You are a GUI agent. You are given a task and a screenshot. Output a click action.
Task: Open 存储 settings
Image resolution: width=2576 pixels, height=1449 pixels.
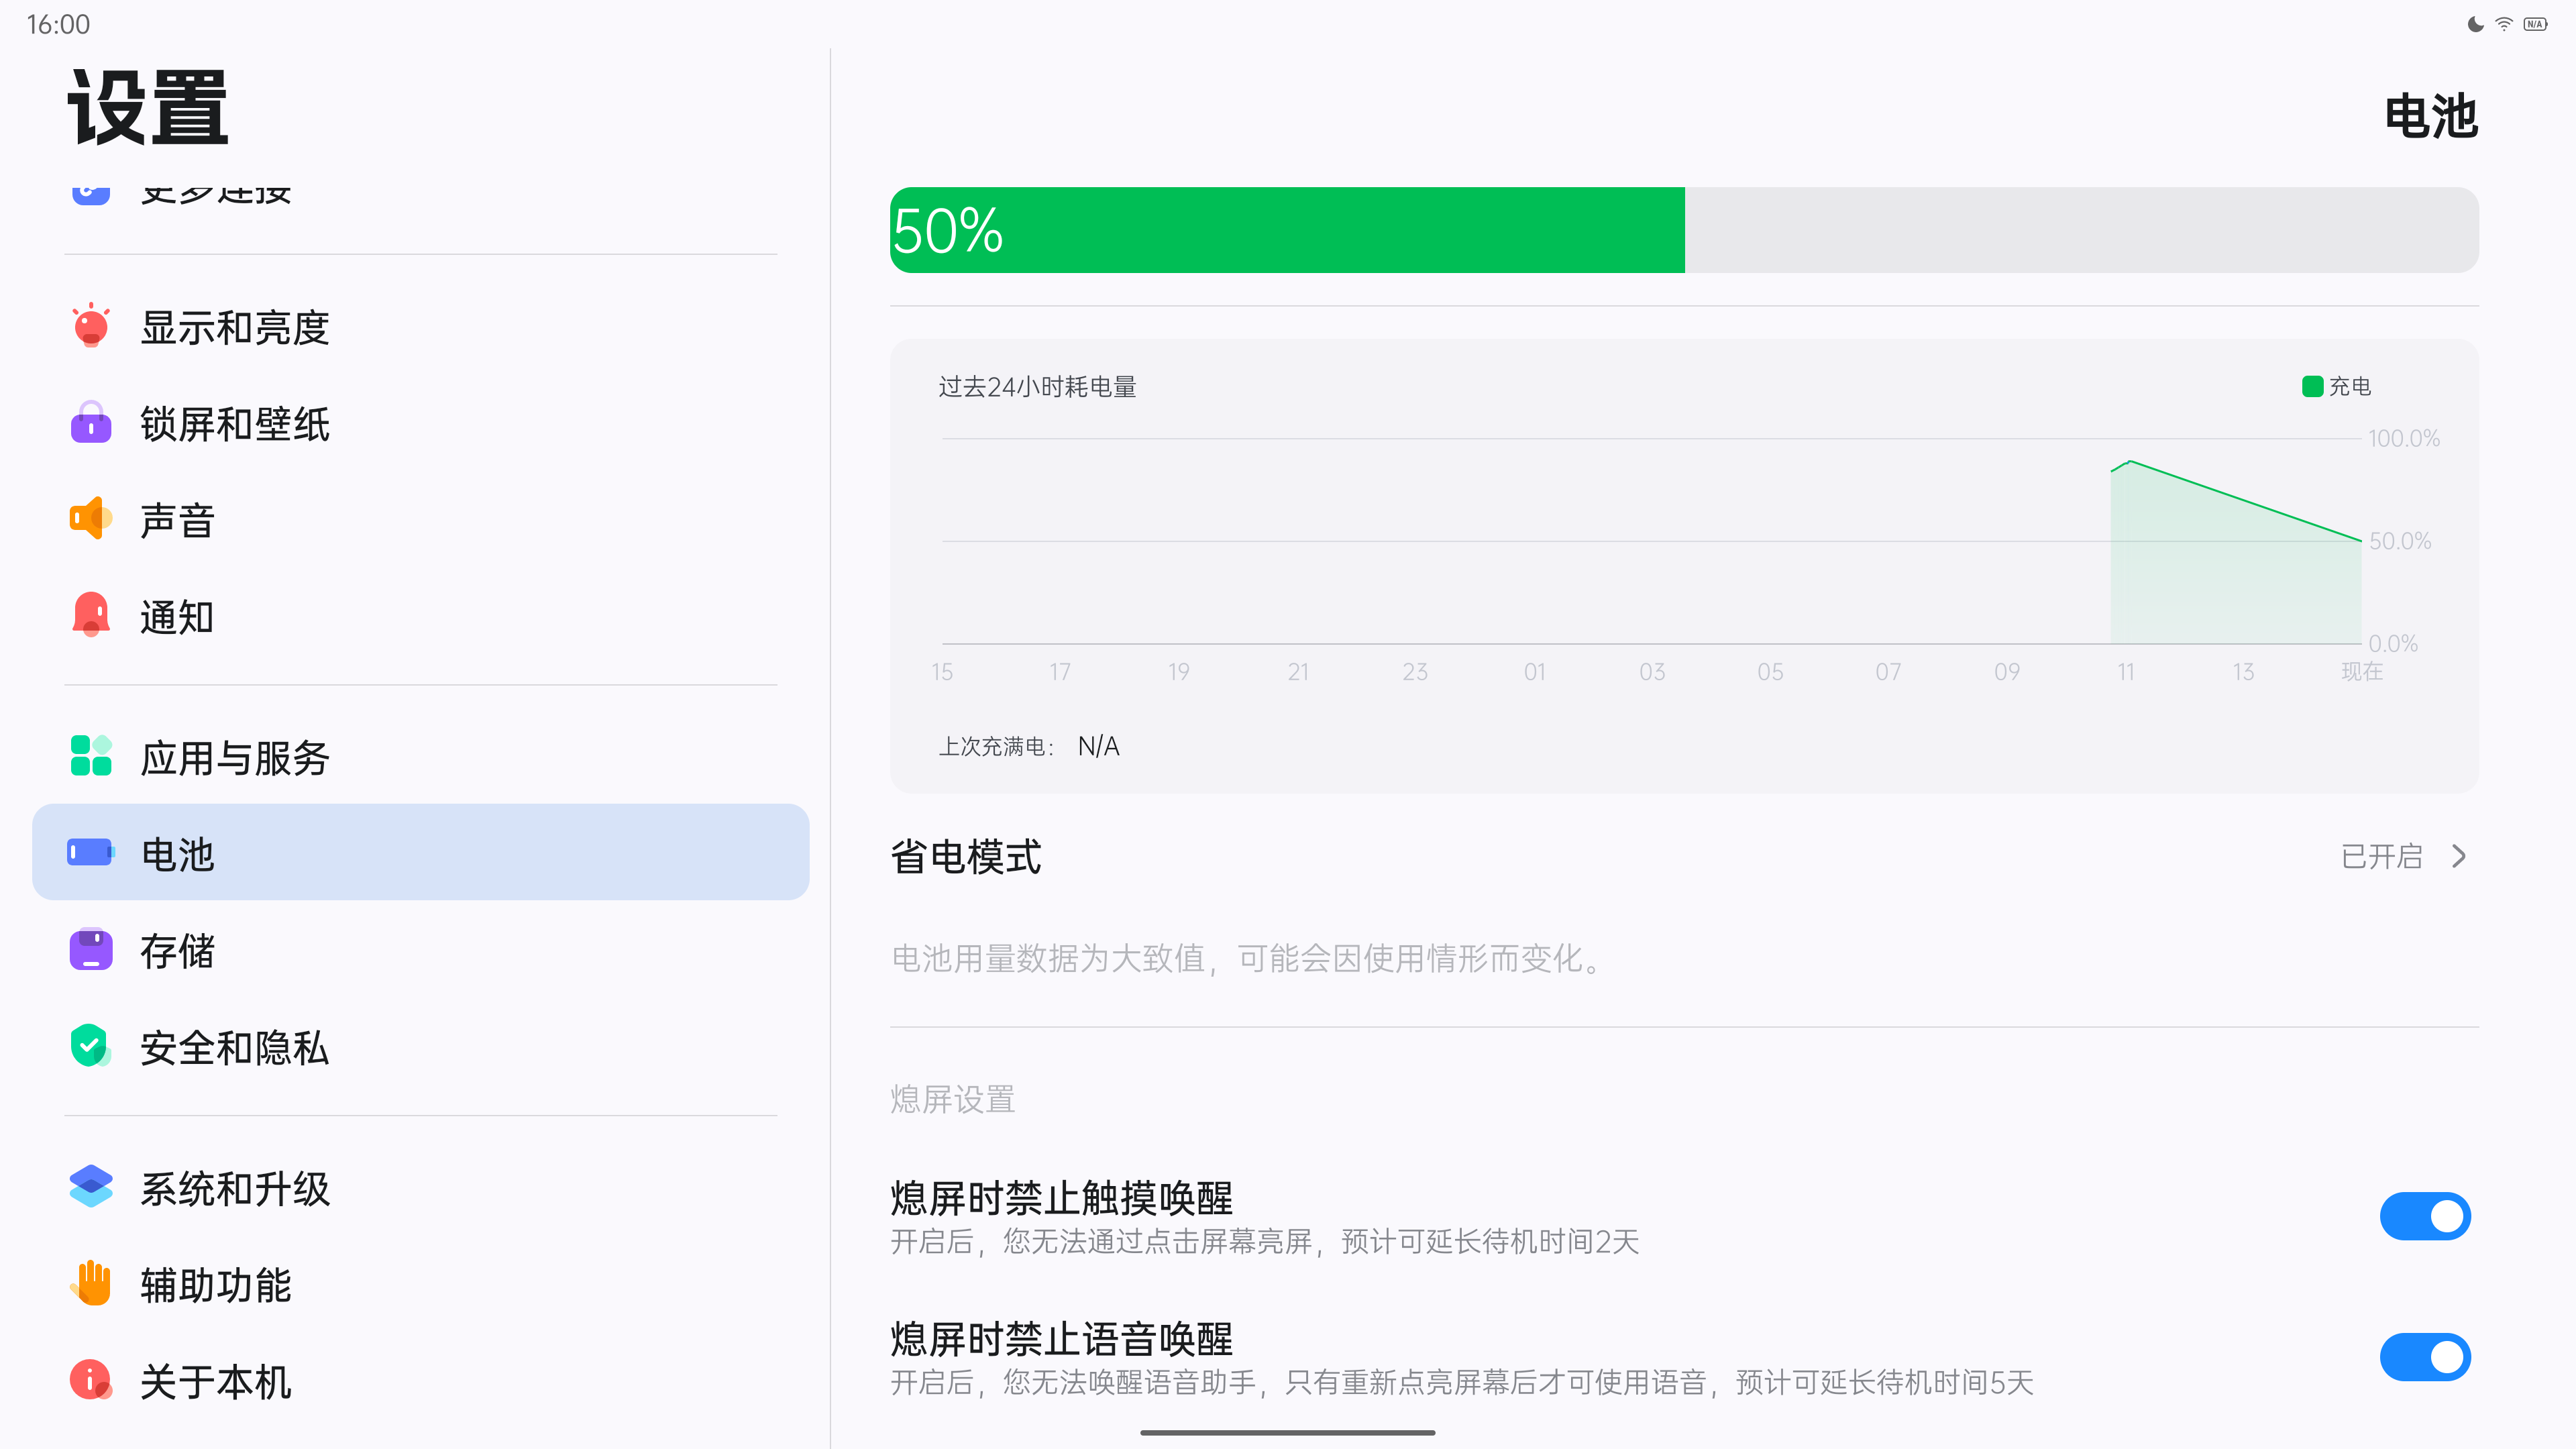420,949
